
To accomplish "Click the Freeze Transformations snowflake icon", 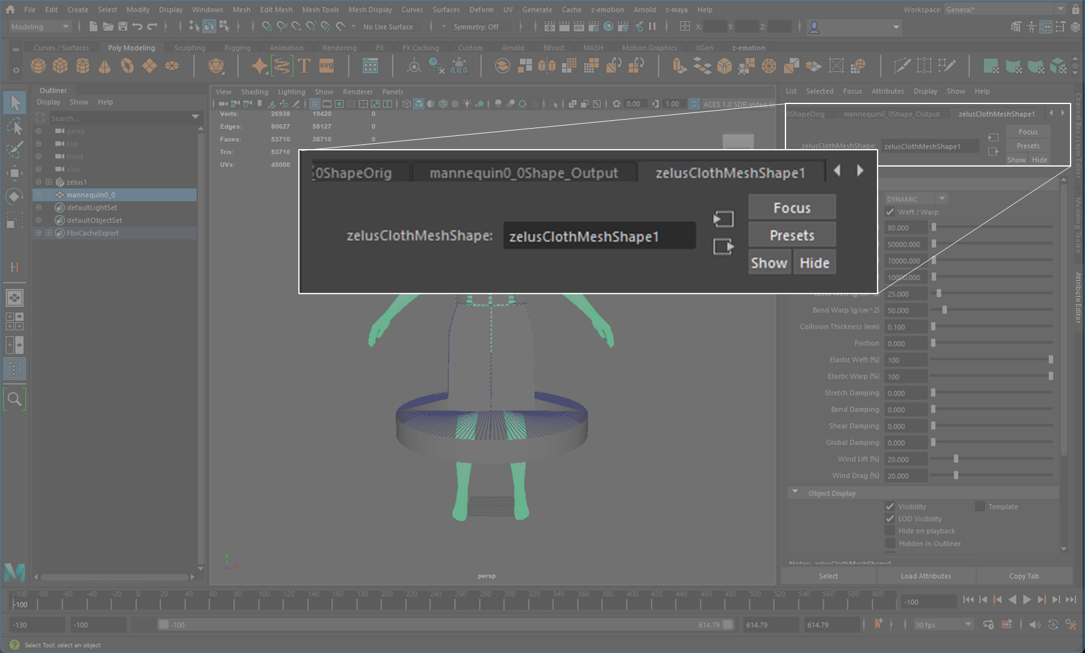I will [459, 66].
